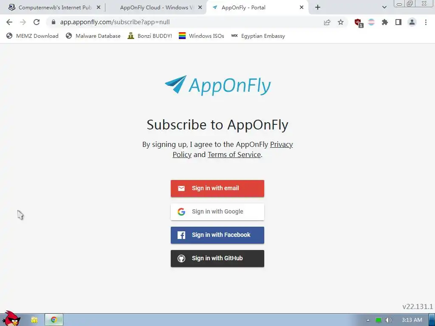The image size is (435, 326).
Task: Switch to AppOnFly Cloud - Windows tab
Action: (x=157, y=8)
